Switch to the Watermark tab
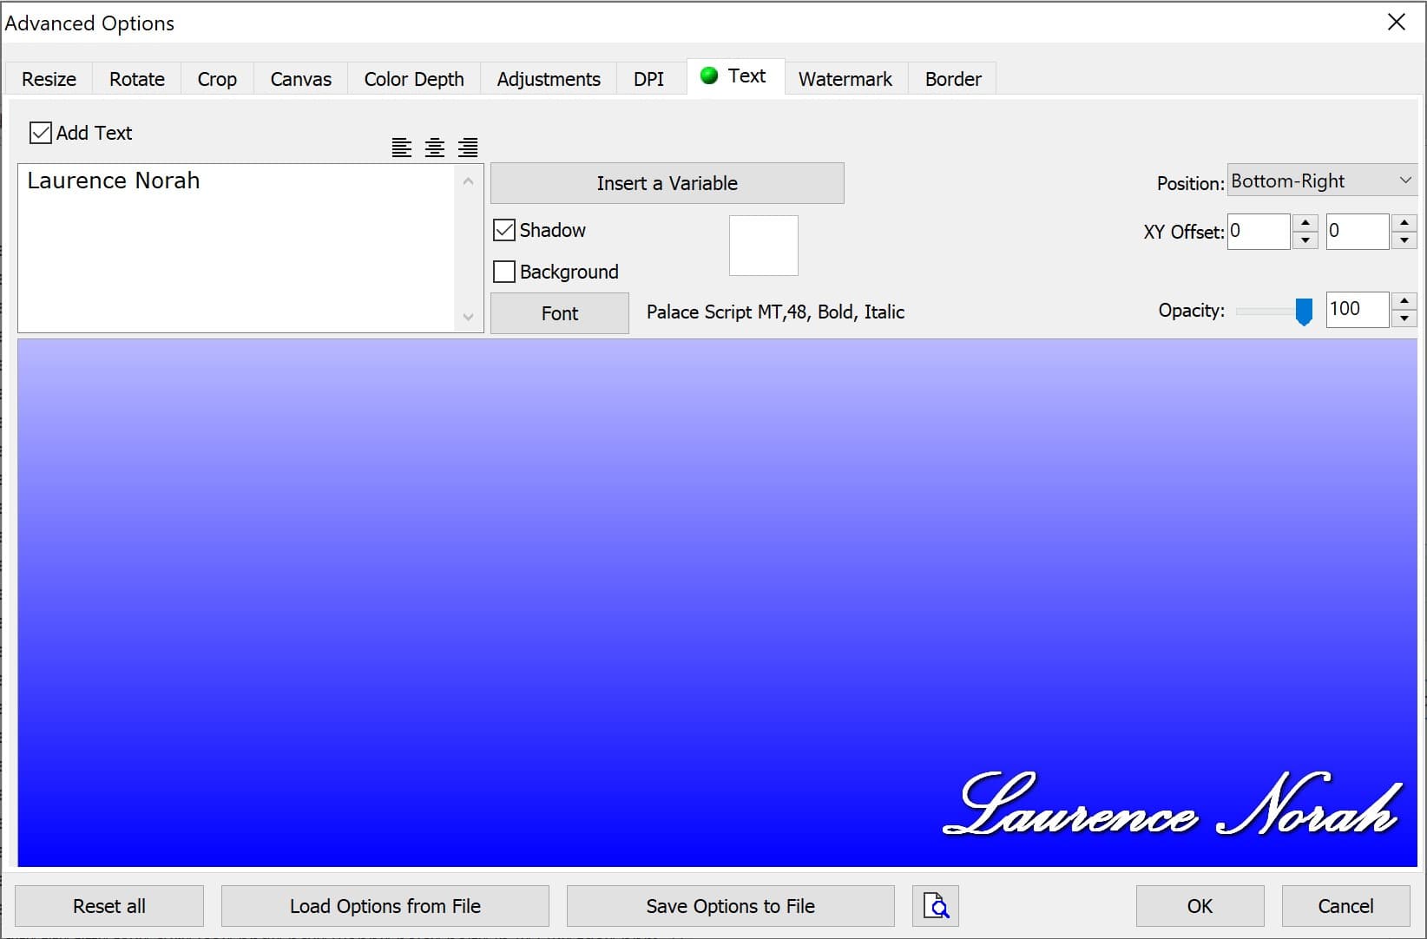This screenshot has width=1427, height=939. point(845,79)
